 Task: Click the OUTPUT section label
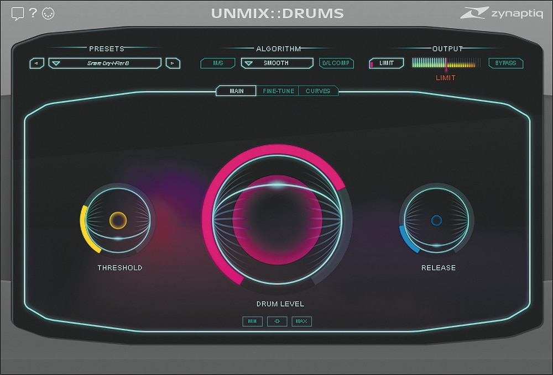[447, 49]
